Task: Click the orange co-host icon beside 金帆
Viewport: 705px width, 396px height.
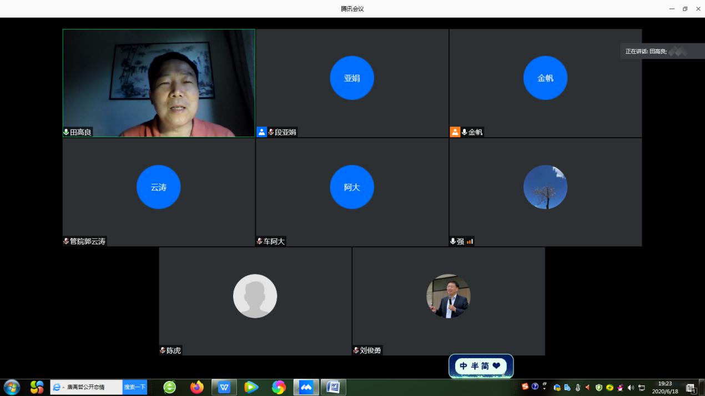Action: pos(455,132)
